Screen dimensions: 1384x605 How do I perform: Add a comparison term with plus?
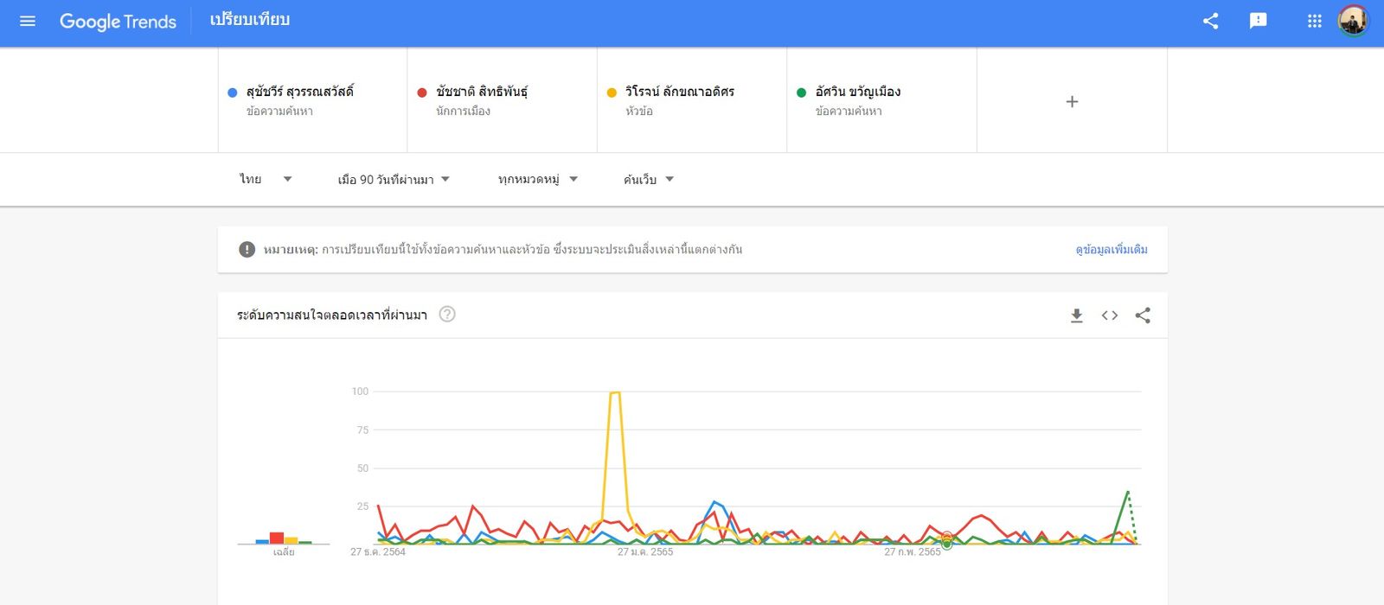(x=1072, y=101)
